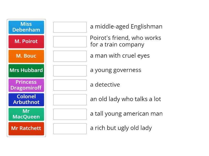Select empty slot next to cruel eyes clue
209x156 pixels.
70,56
